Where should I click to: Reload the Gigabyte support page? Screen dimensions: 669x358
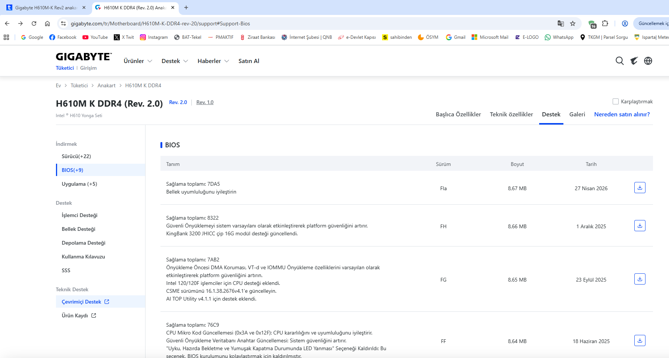[x=34, y=23]
